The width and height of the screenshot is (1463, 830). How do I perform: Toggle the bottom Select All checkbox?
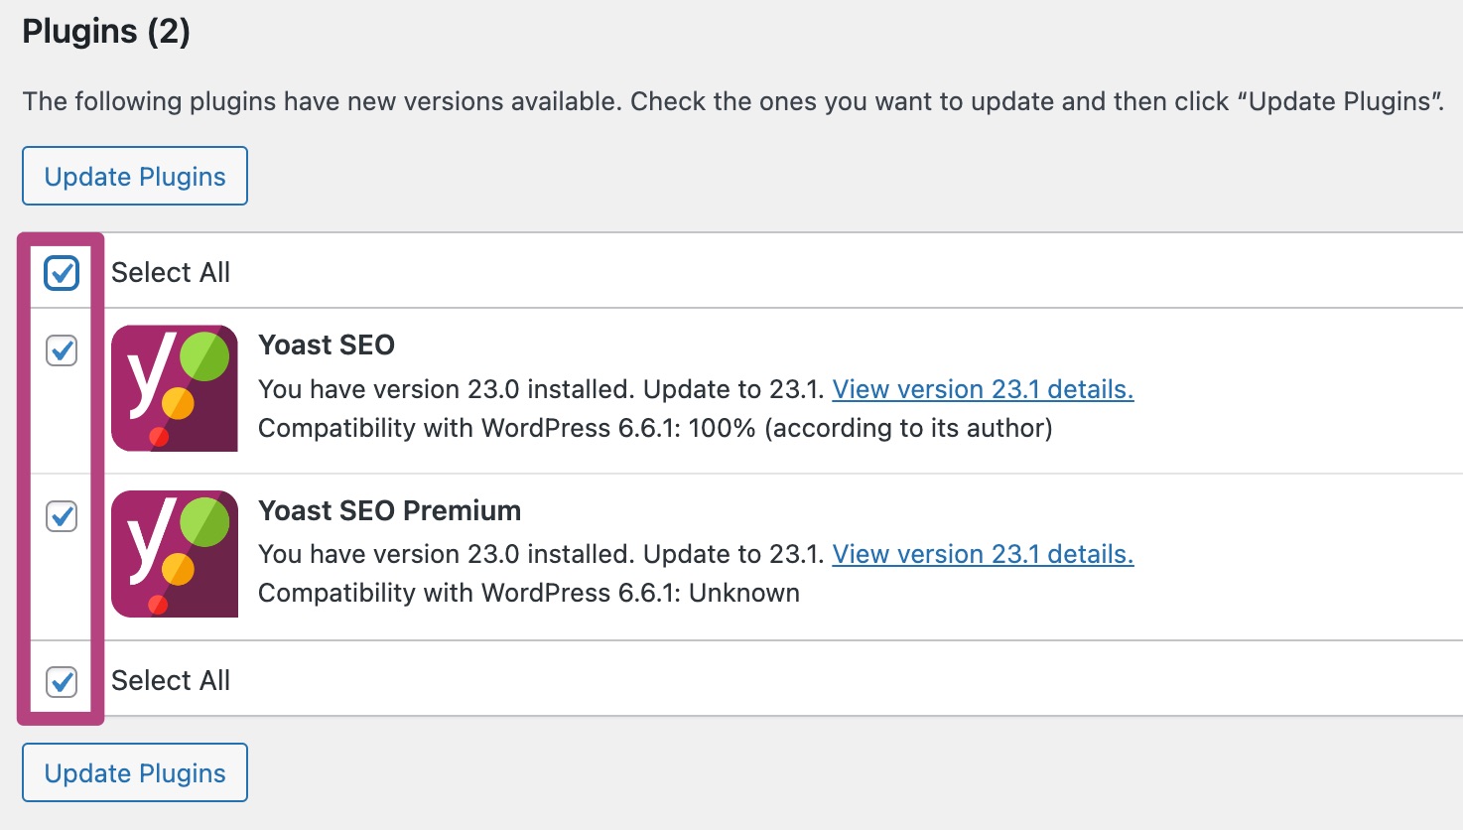[x=62, y=682]
